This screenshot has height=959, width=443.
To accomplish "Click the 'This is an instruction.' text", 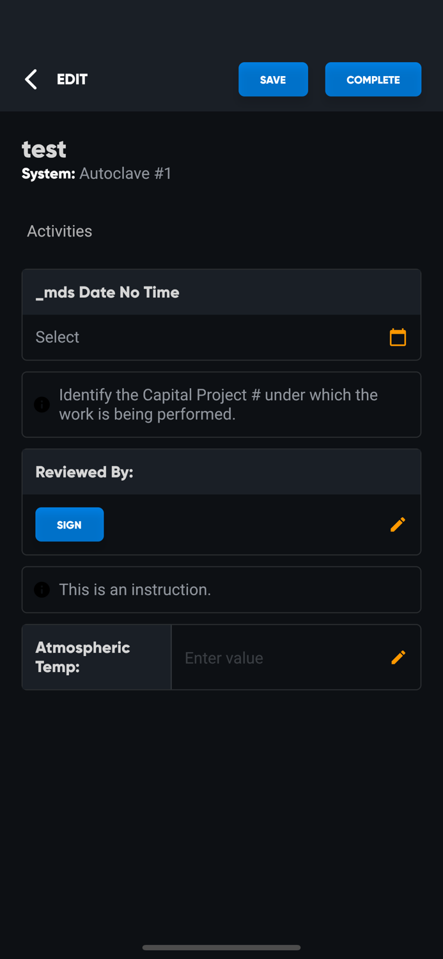I will tap(135, 589).
